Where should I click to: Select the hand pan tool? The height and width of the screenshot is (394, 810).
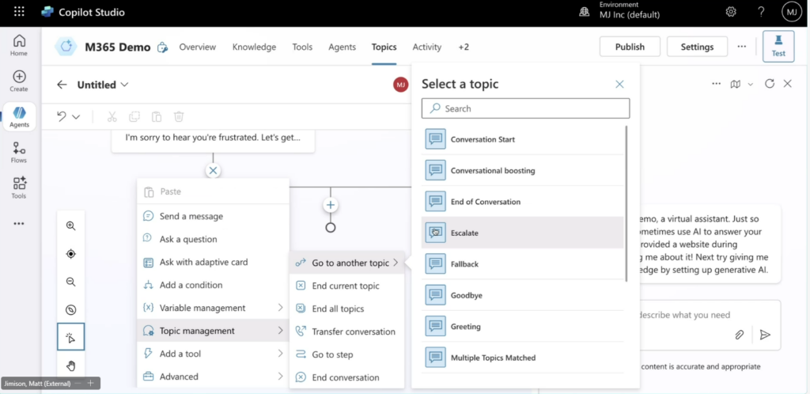coord(70,366)
